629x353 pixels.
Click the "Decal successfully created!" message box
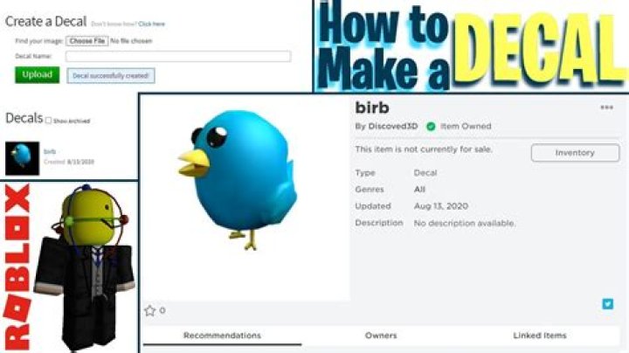point(111,76)
